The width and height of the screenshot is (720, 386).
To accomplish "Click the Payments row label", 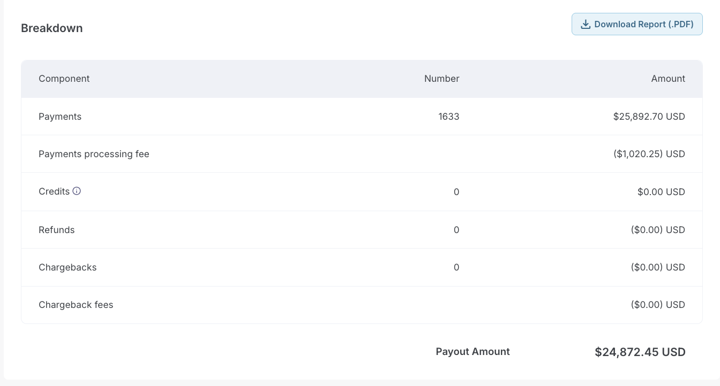I will 60,117.
